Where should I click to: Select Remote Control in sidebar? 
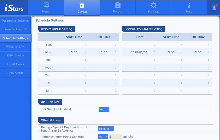pos(15,29)
